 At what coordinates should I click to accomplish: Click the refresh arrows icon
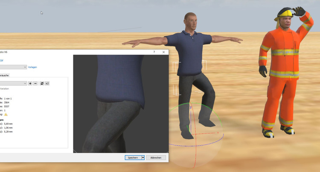point(42,83)
